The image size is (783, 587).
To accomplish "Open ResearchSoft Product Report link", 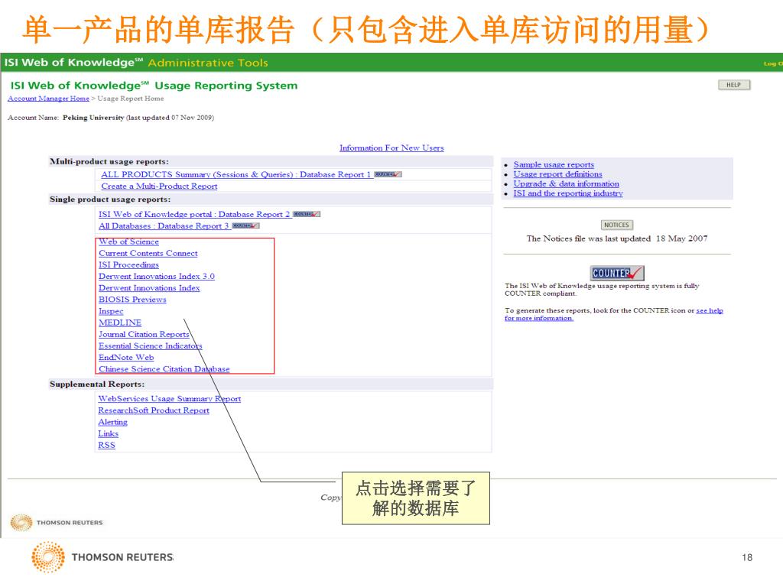I will (154, 410).
